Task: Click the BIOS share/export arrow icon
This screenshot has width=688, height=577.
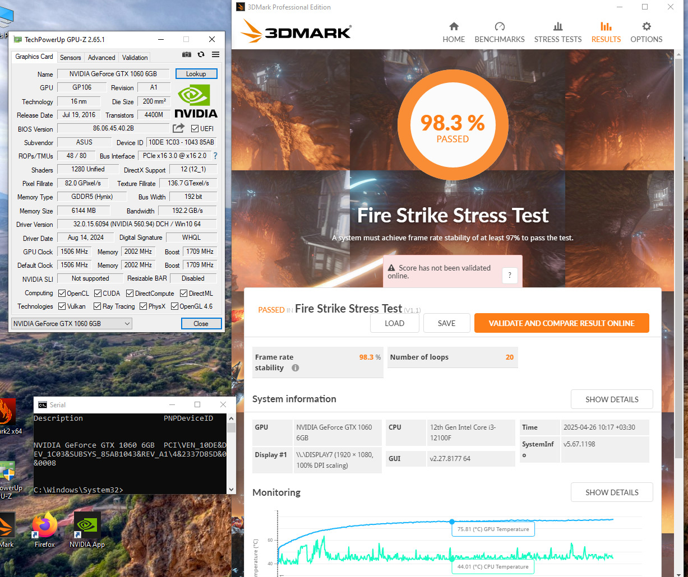Action: tap(179, 128)
